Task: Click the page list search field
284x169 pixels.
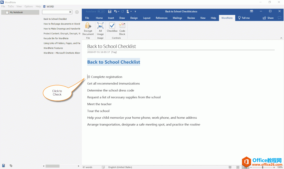Action: [x=56, y=12]
